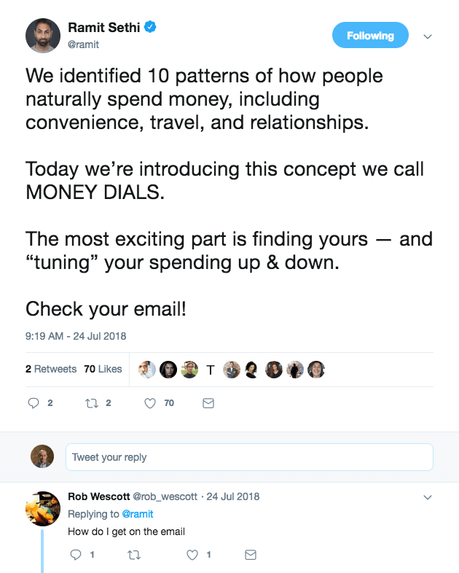The height and width of the screenshot is (573, 459).
Task: Open Ramit Sethi's profile picture
Action: 42,36
